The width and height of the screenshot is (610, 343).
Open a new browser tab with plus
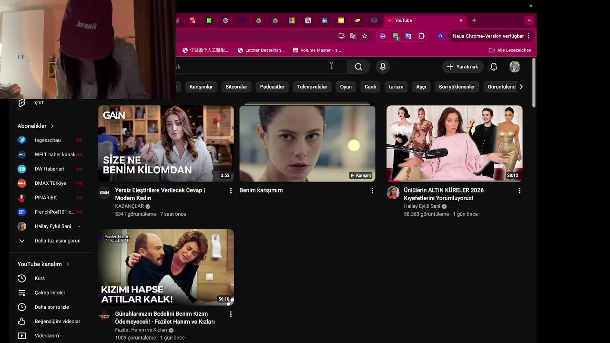(474, 20)
